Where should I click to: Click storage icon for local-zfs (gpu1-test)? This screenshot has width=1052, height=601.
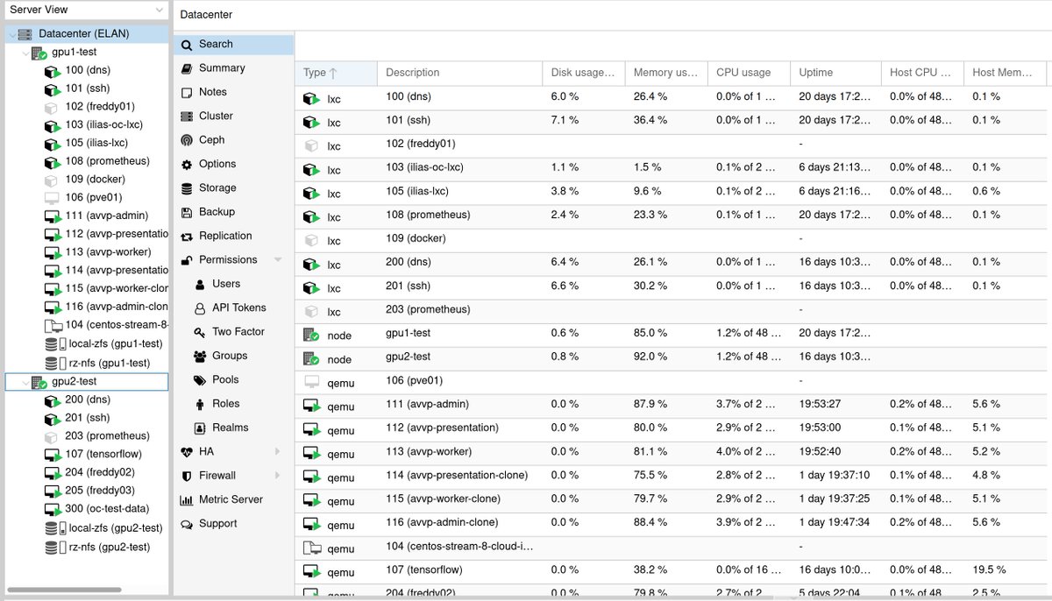(x=54, y=344)
